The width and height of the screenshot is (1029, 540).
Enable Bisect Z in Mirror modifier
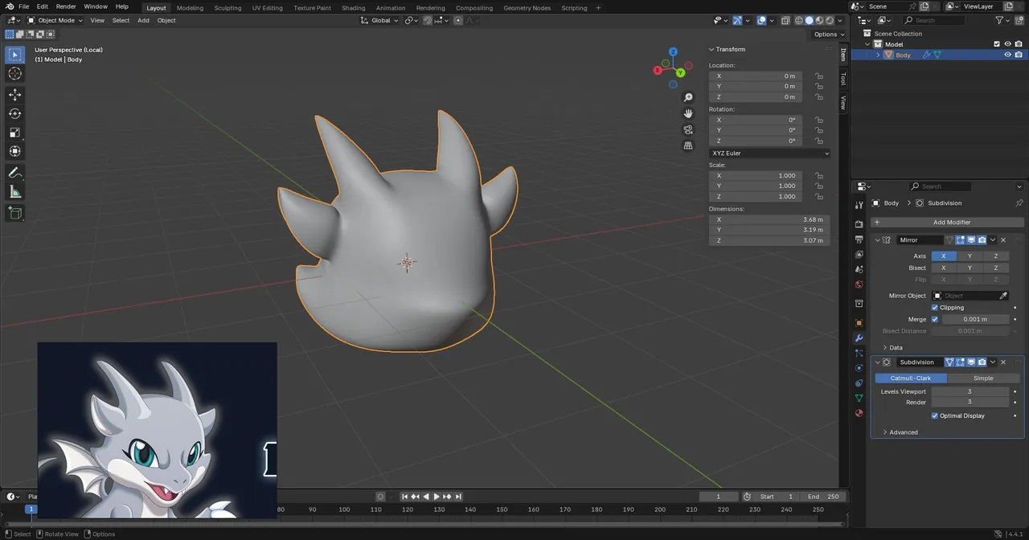pyautogui.click(x=996, y=268)
